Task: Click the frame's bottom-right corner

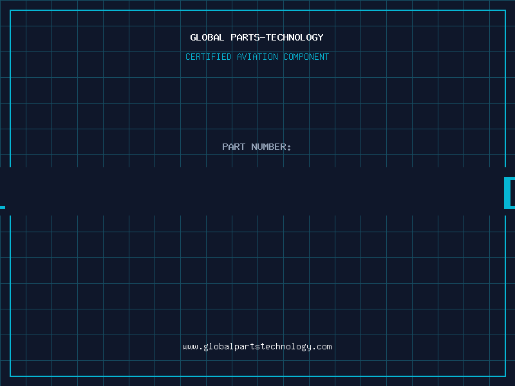Action: [x=505, y=376]
